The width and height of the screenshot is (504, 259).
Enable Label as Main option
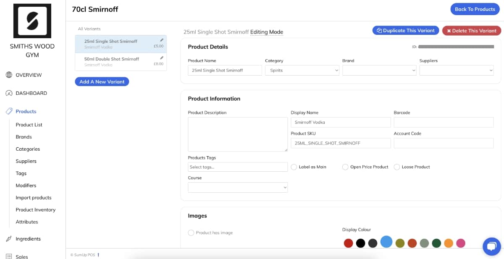[x=294, y=167]
